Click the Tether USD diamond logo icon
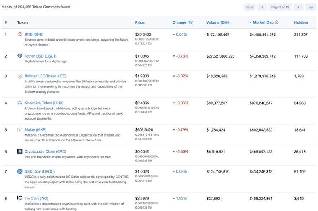 [20, 56]
